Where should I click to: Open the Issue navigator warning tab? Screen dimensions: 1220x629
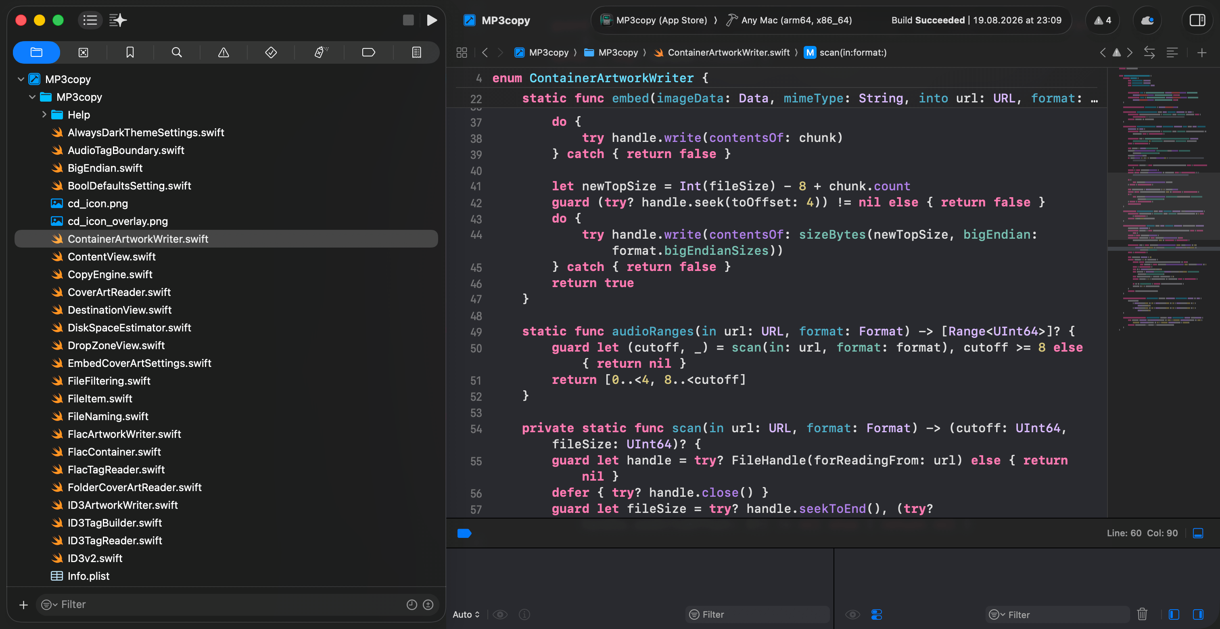click(x=224, y=52)
